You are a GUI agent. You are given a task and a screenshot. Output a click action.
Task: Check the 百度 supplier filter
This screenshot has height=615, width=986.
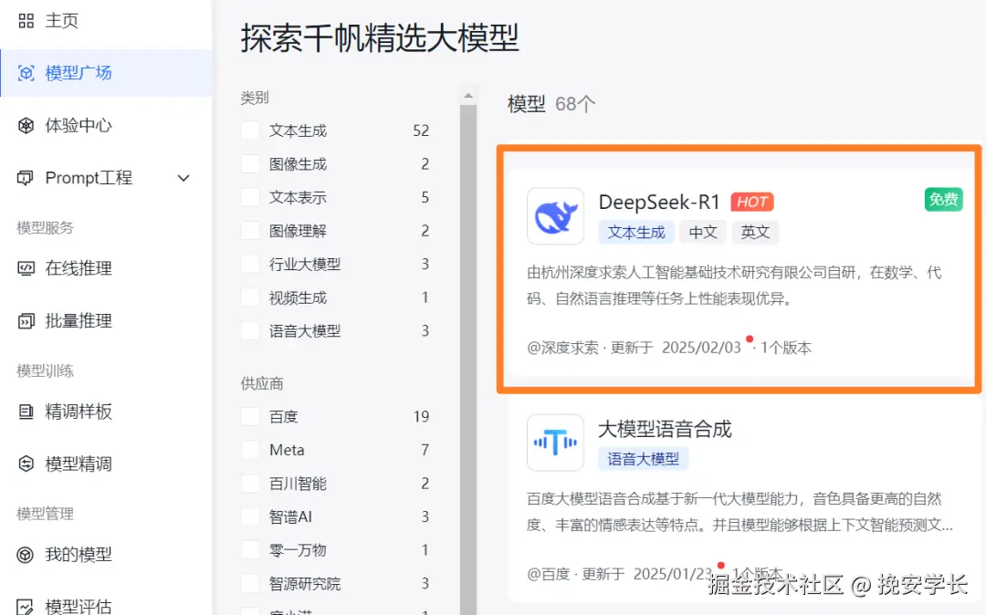point(250,416)
